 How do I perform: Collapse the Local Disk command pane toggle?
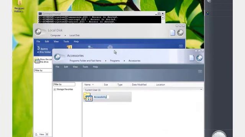click(181, 46)
